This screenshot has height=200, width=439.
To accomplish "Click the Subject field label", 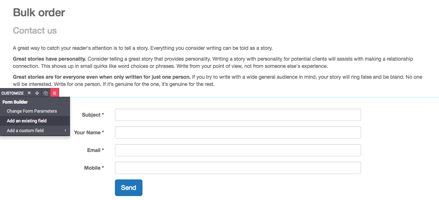I will [93, 115].
